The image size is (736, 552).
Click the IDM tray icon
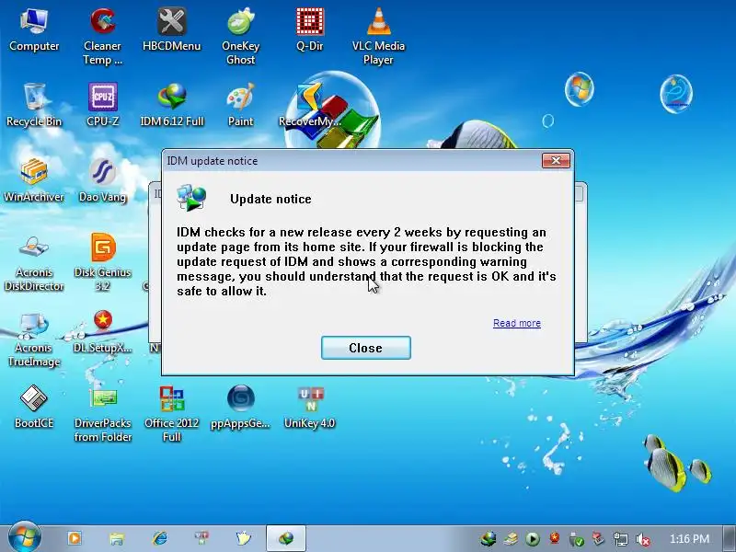tap(489, 539)
